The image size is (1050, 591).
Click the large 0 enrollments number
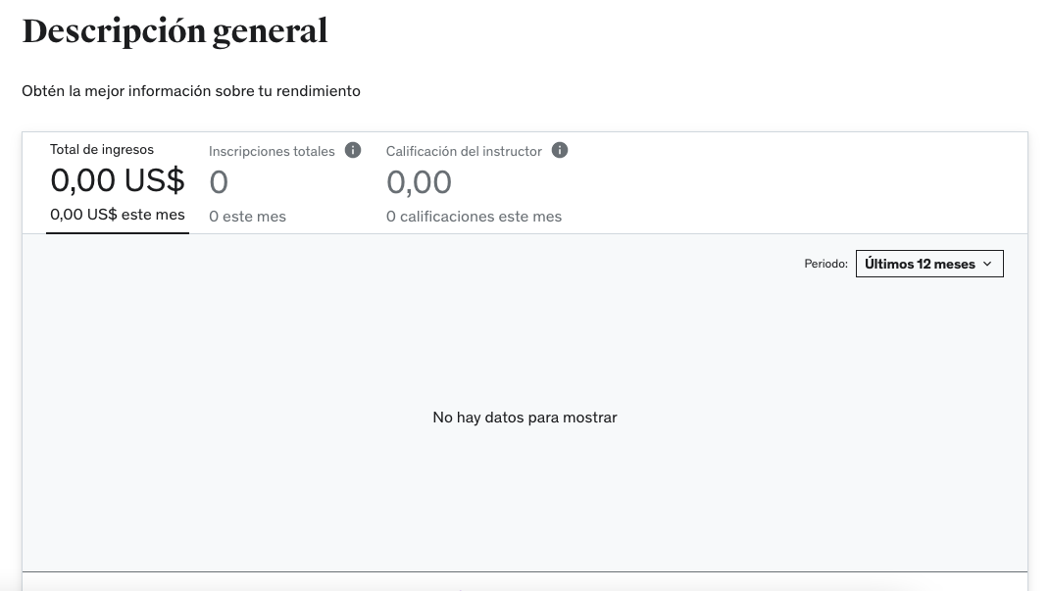(x=219, y=182)
